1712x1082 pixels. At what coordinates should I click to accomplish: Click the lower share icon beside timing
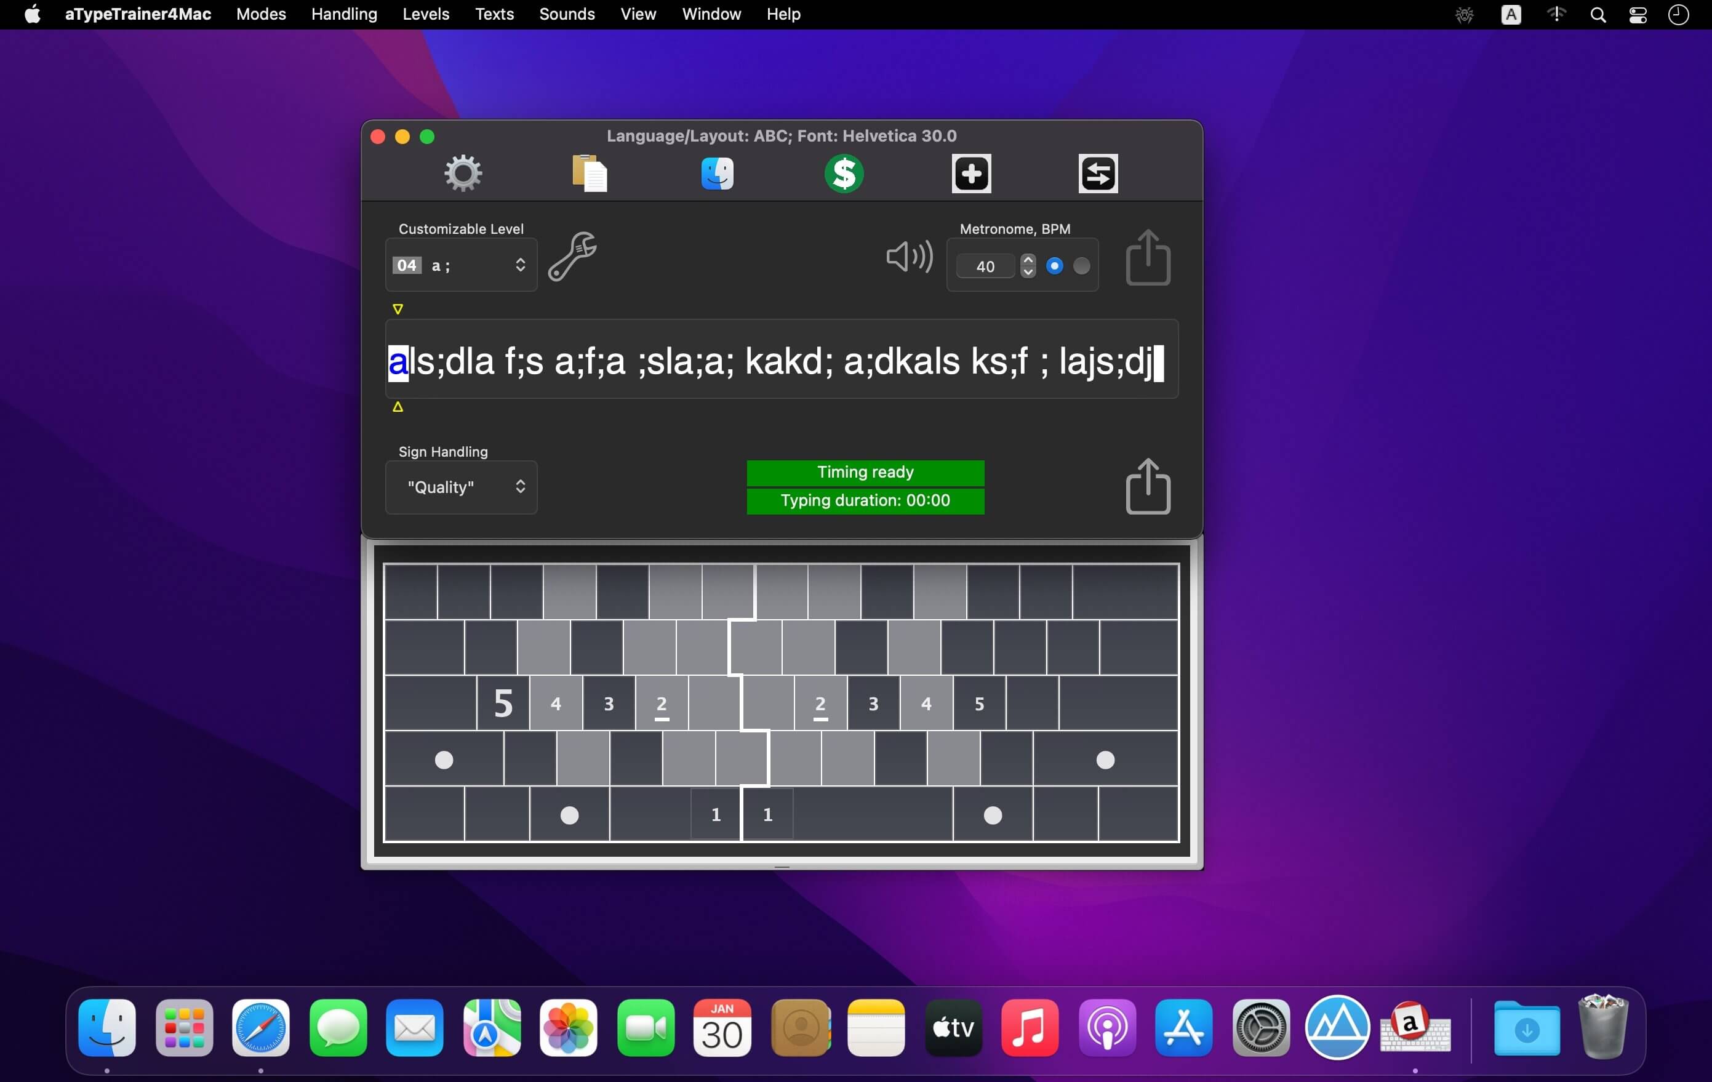pyautogui.click(x=1148, y=486)
